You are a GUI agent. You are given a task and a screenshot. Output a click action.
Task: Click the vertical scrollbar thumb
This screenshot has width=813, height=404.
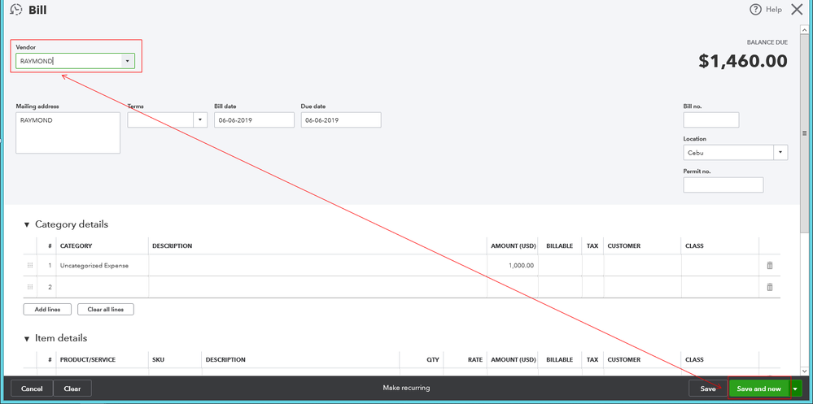coord(805,132)
